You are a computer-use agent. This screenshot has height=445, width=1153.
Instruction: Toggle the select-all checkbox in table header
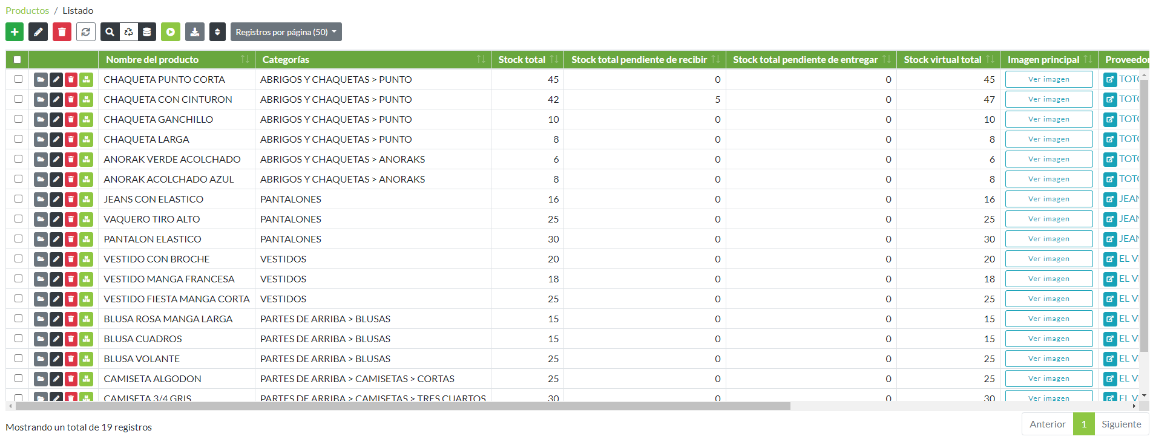point(18,60)
